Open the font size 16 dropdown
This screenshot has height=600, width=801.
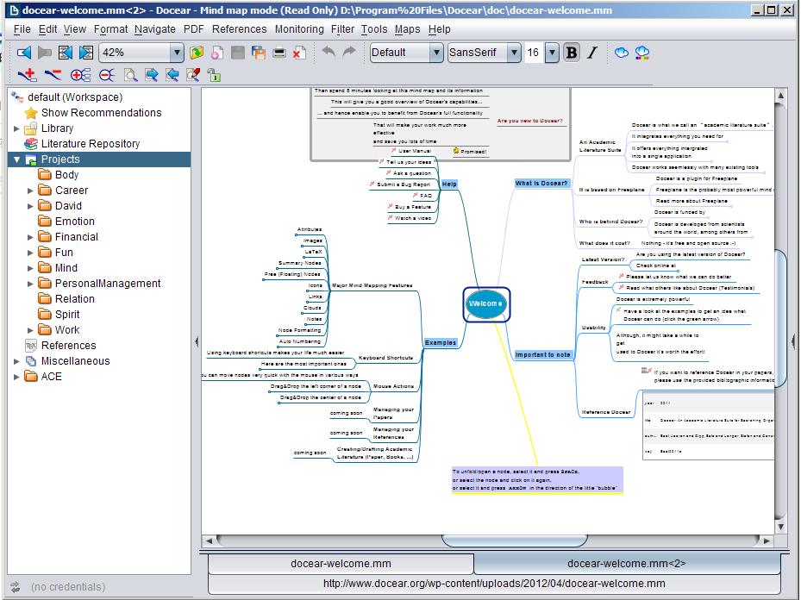click(552, 53)
